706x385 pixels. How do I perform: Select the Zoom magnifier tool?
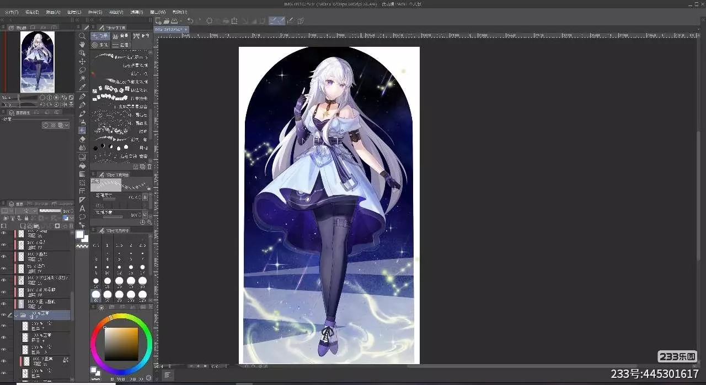pos(82,36)
